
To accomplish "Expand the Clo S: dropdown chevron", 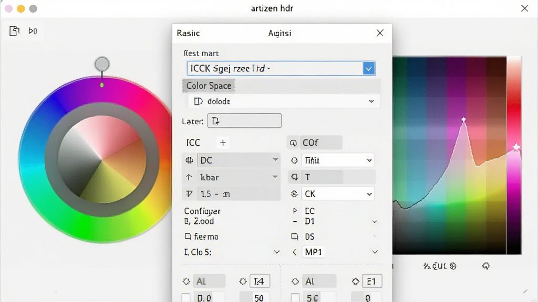I will coord(276,252).
